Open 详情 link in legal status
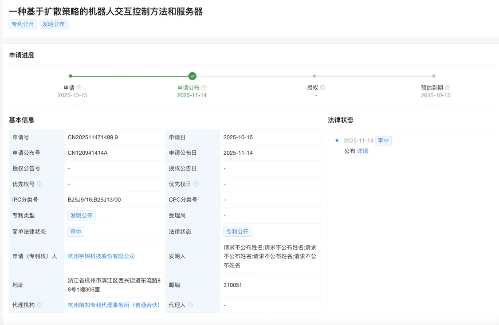The height and width of the screenshot is (325, 499). [362, 151]
